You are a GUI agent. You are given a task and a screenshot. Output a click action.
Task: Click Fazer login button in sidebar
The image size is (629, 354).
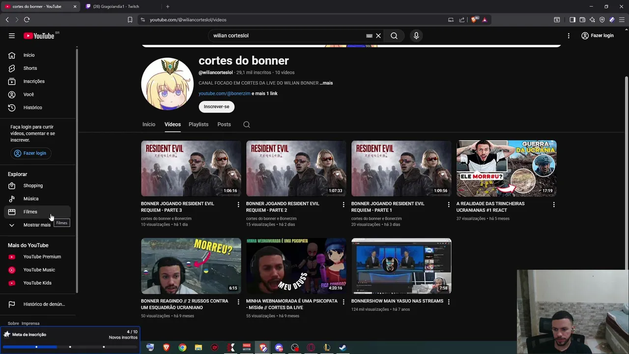pos(30,153)
